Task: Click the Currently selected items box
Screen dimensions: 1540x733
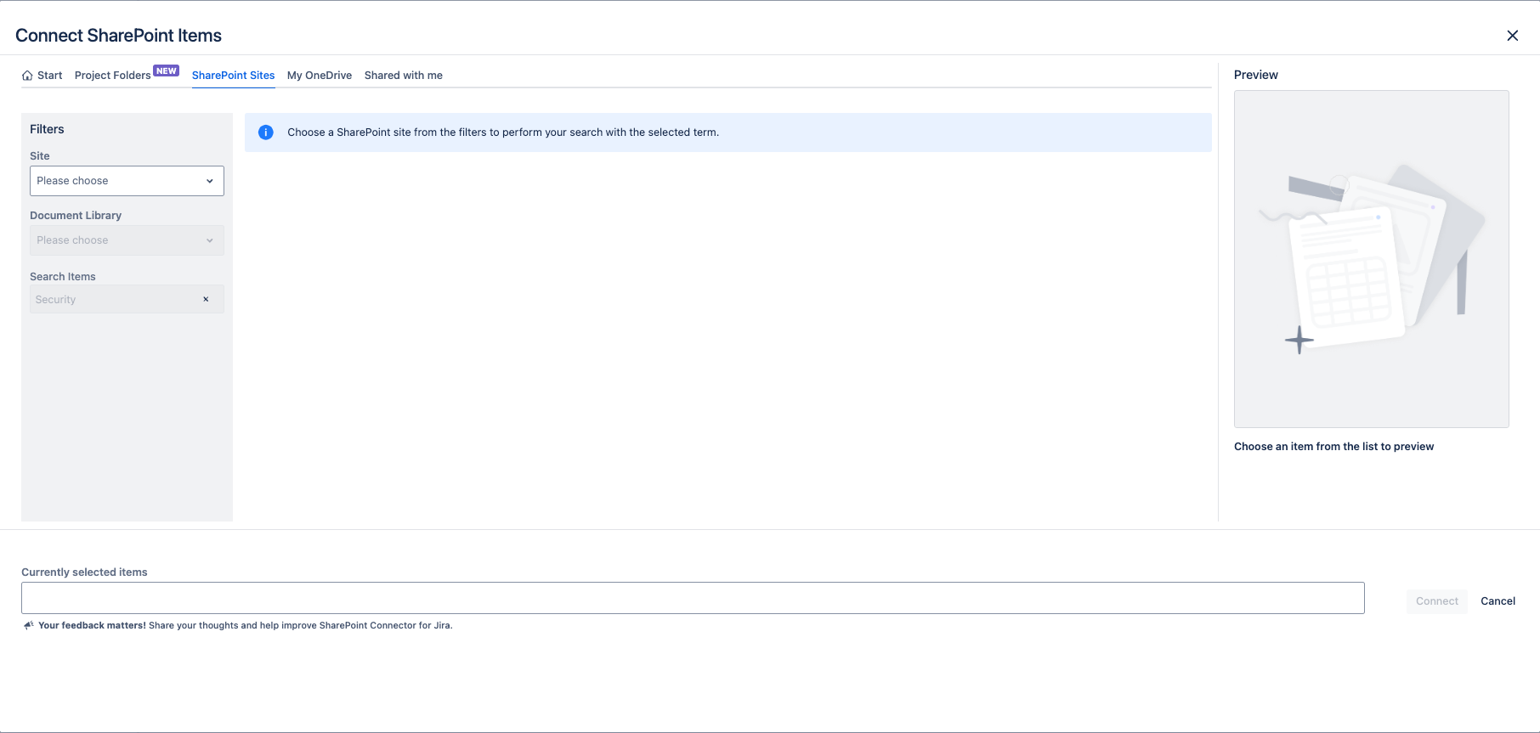Action: coord(693,598)
